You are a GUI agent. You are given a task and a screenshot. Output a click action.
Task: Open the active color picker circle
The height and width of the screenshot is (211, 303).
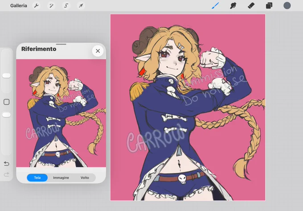287,6
